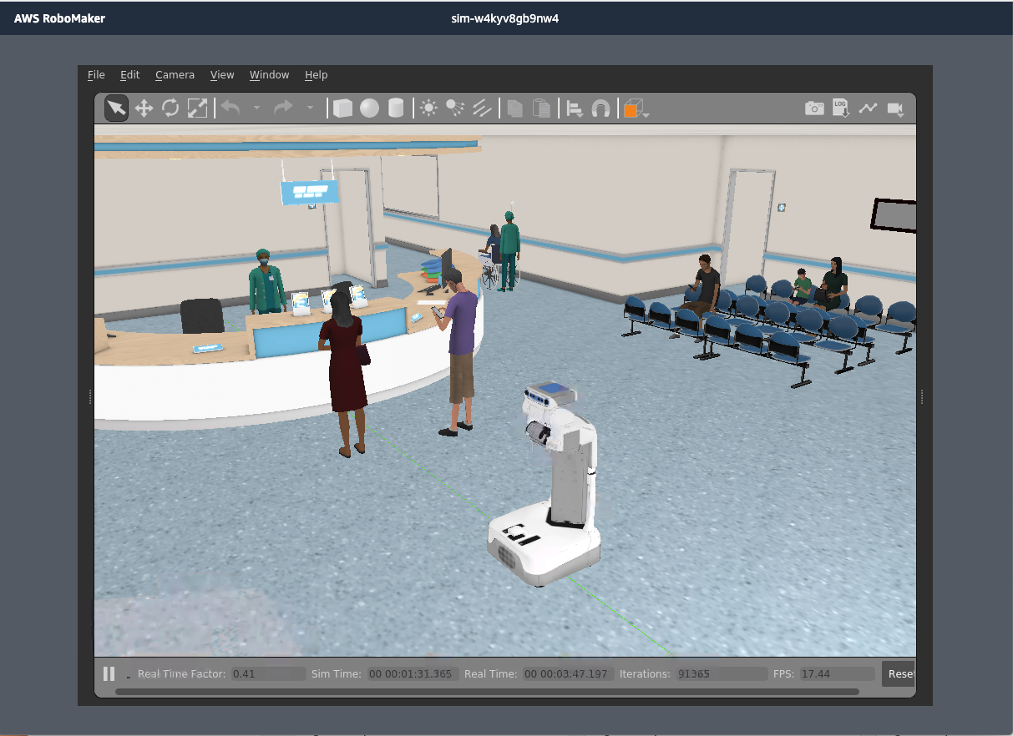Click the Reset button in status bar
Image resolution: width=1013 pixels, height=736 pixels.
click(899, 673)
